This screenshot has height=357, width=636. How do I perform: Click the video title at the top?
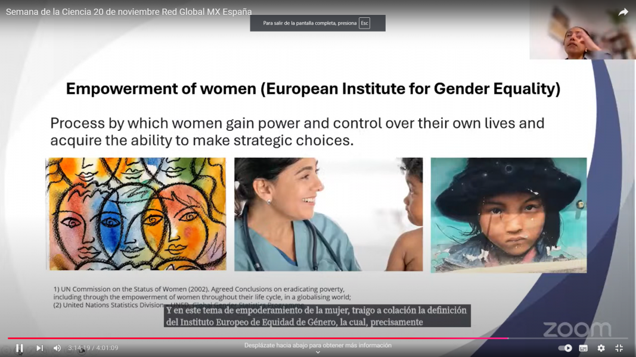tap(129, 12)
